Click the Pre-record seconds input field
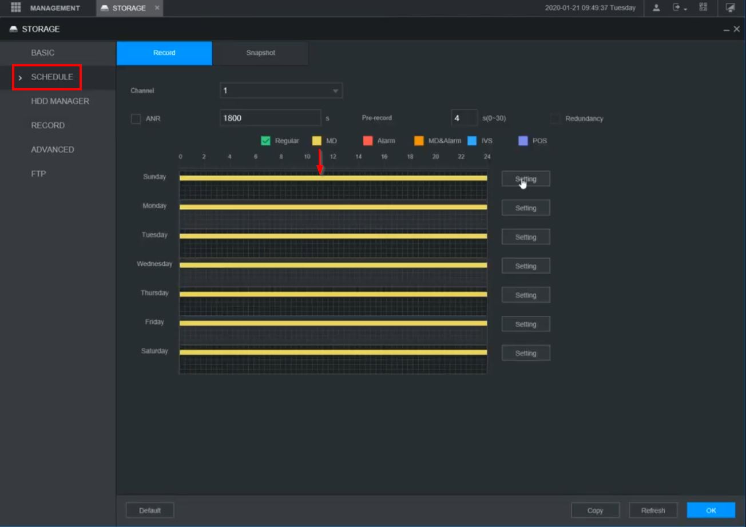 click(x=464, y=118)
